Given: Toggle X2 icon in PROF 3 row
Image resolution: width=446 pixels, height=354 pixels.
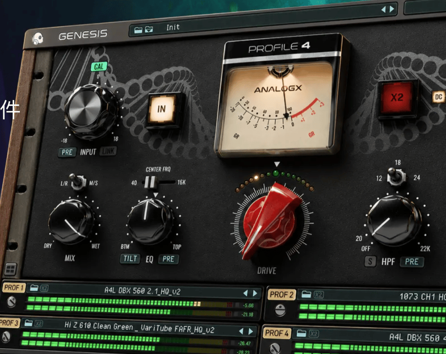Looking at the screenshot, I should pyautogui.click(x=39, y=324).
